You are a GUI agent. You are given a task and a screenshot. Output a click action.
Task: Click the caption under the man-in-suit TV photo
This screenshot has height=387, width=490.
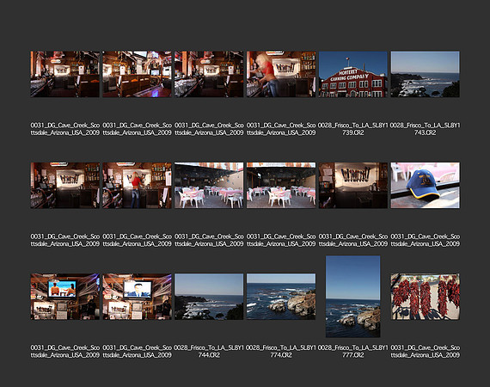click(x=137, y=352)
